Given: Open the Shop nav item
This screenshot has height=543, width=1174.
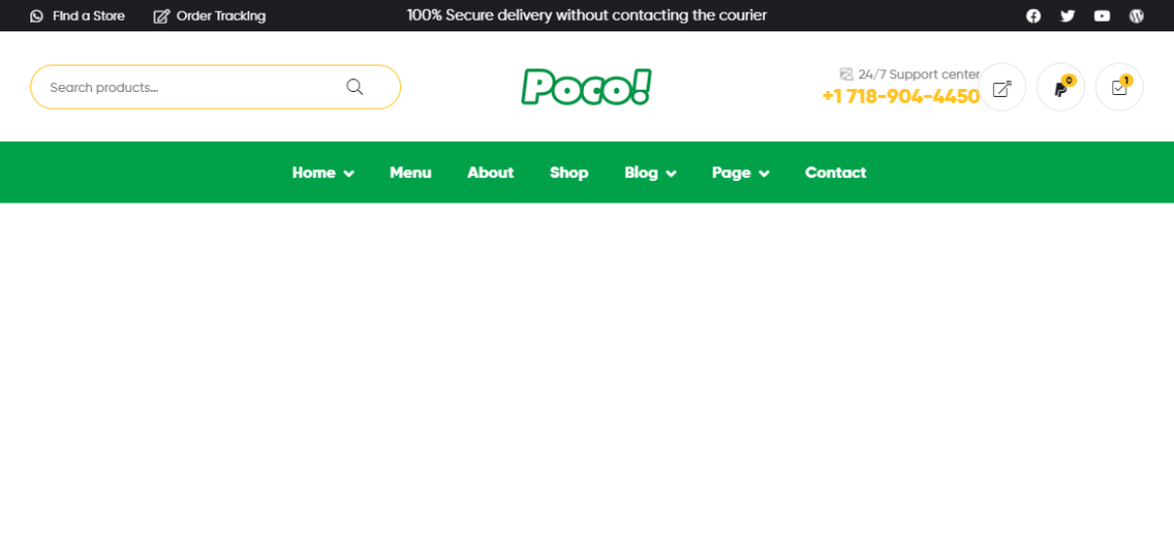Looking at the screenshot, I should (569, 172).
